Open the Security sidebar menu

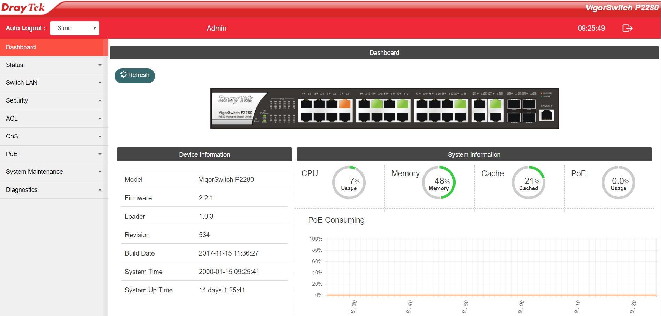click(x=54, y=100)
